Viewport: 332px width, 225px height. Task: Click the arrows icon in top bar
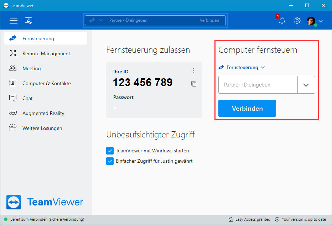click(92, 20)
